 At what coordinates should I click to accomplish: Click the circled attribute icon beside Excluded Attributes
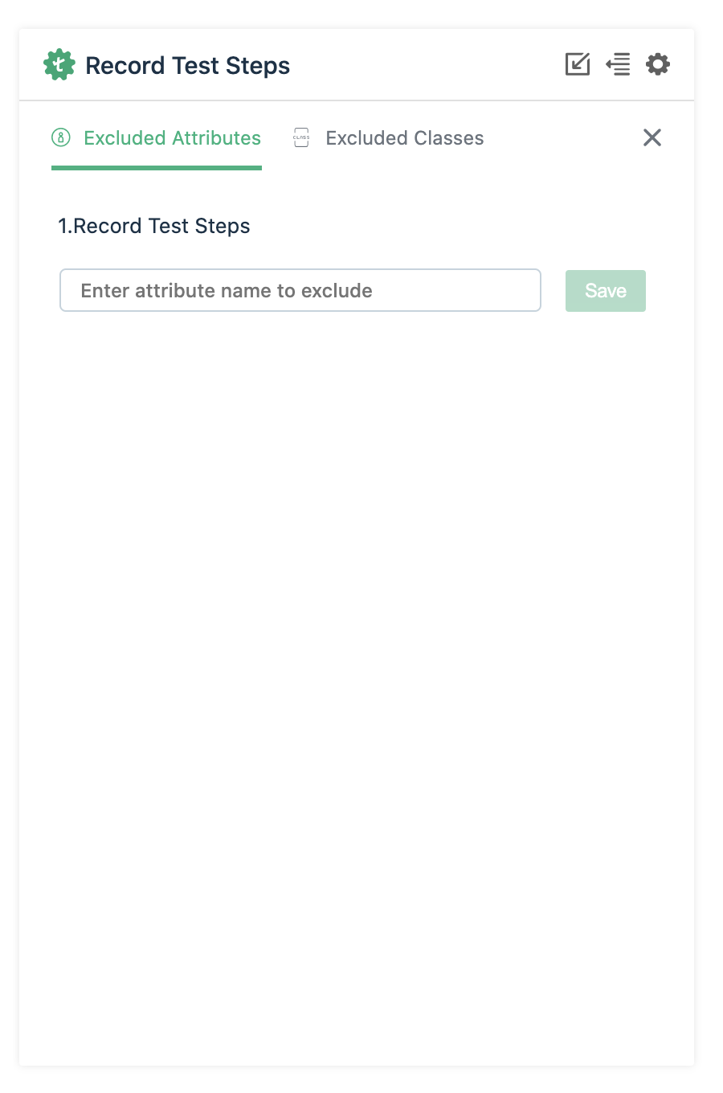60,137
